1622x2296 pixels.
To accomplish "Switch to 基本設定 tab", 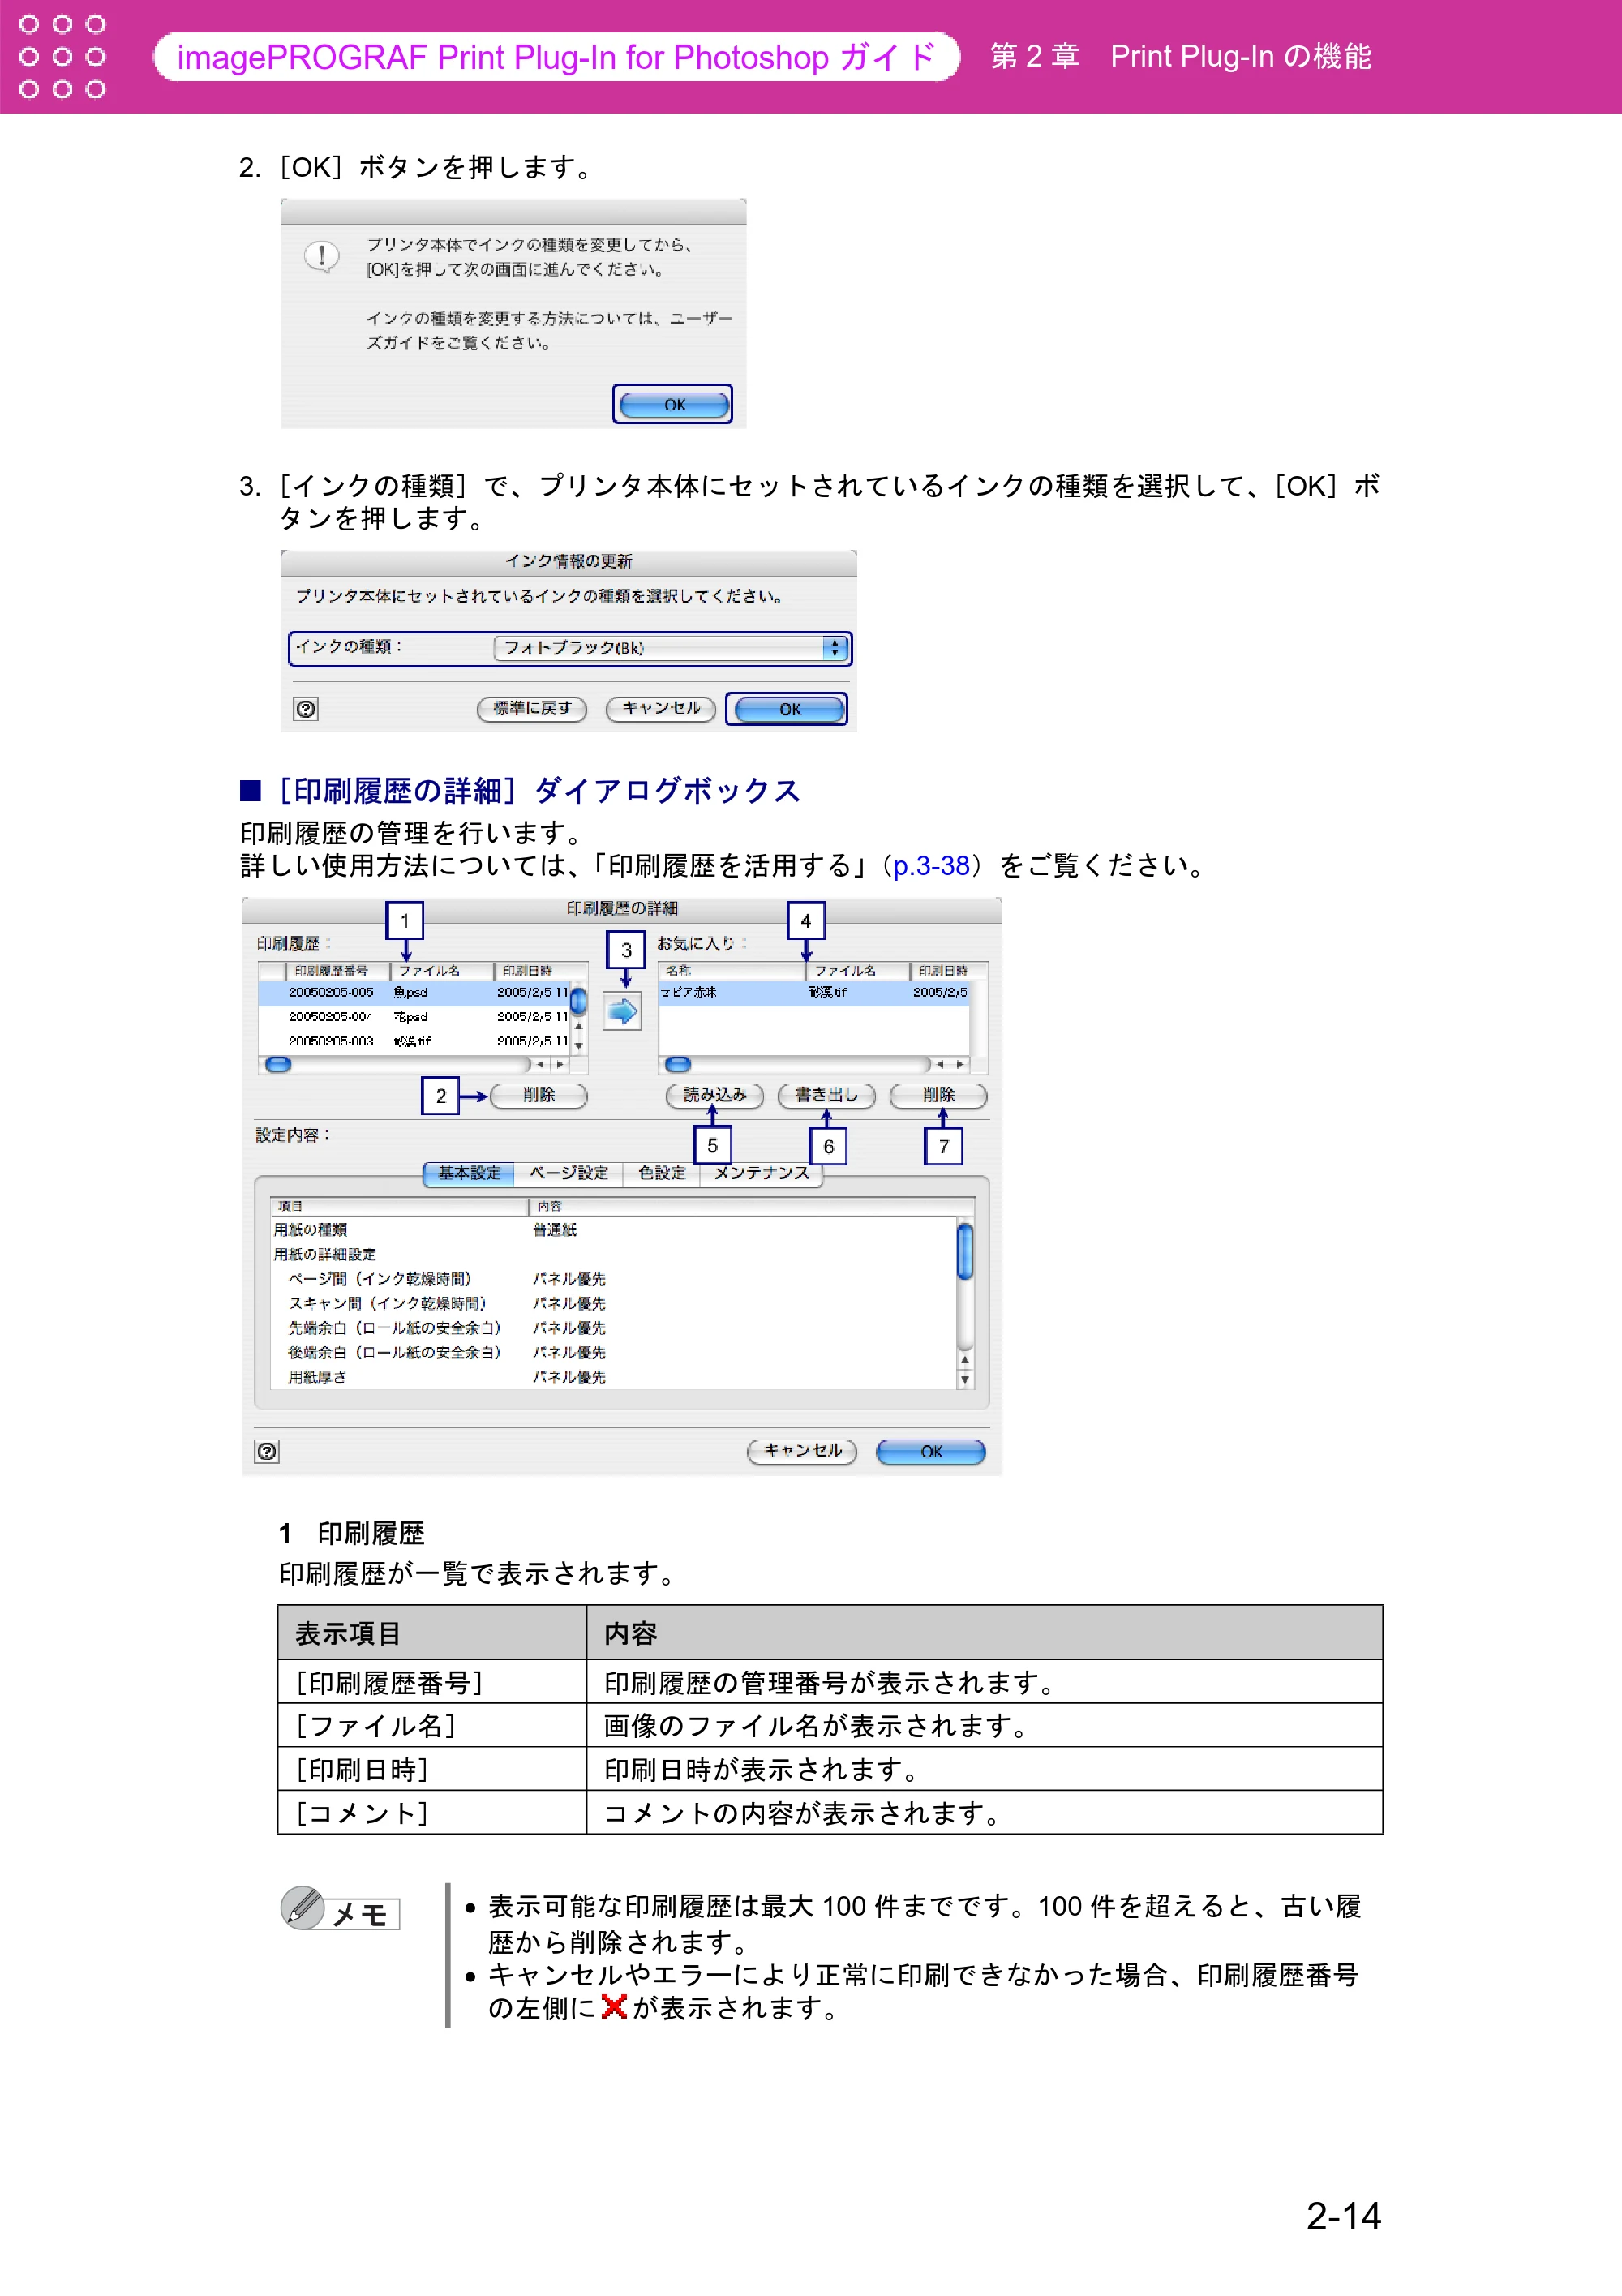I will pos(469,1173).
